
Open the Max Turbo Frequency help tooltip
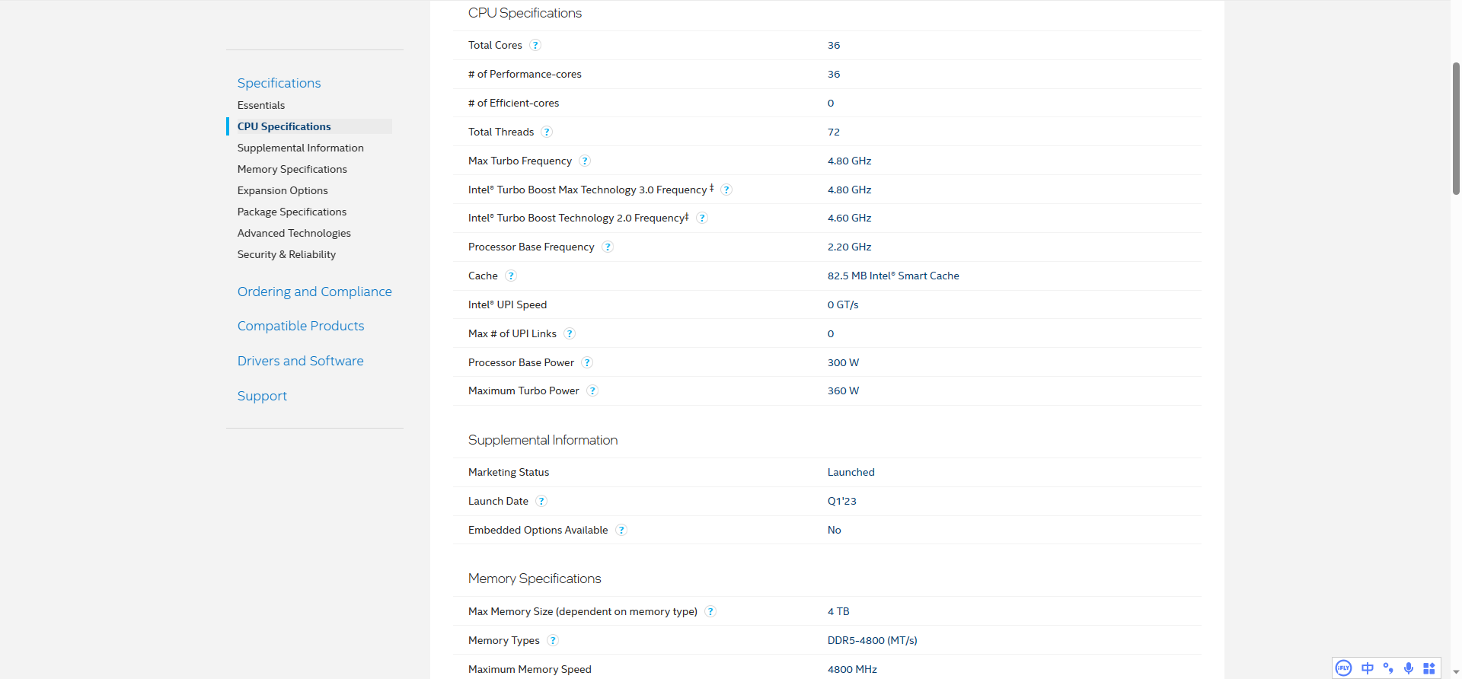[585, 161]
